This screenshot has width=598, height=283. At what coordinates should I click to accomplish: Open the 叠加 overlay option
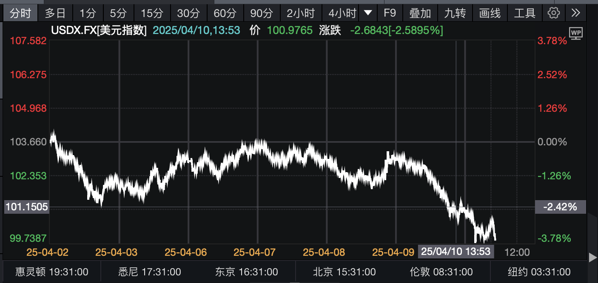point(420,13)
